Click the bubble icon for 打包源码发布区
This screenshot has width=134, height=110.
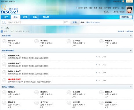(x=4, y=64)
